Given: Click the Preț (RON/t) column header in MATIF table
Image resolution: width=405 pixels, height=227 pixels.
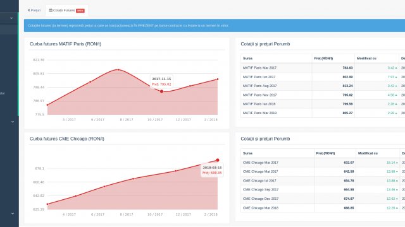Looking at the screenshot, I should click(x=323, y=59).
